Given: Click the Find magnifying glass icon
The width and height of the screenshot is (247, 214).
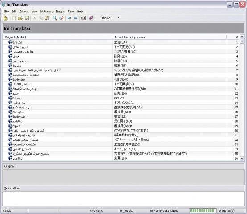Looking at the screenshot, I should point(55,18).
